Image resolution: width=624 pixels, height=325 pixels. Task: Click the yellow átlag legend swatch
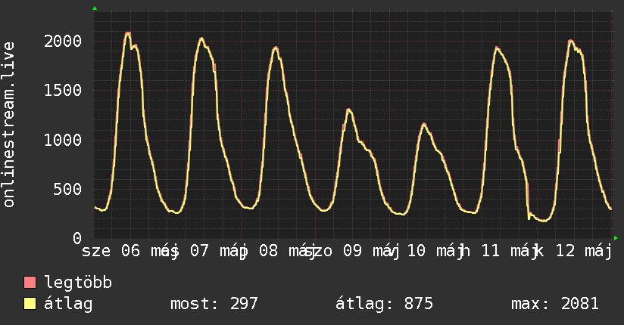click(x=30, y=304)
